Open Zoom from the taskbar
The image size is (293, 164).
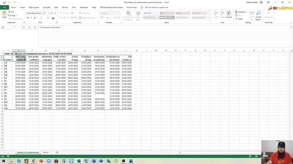coord(49,161)
